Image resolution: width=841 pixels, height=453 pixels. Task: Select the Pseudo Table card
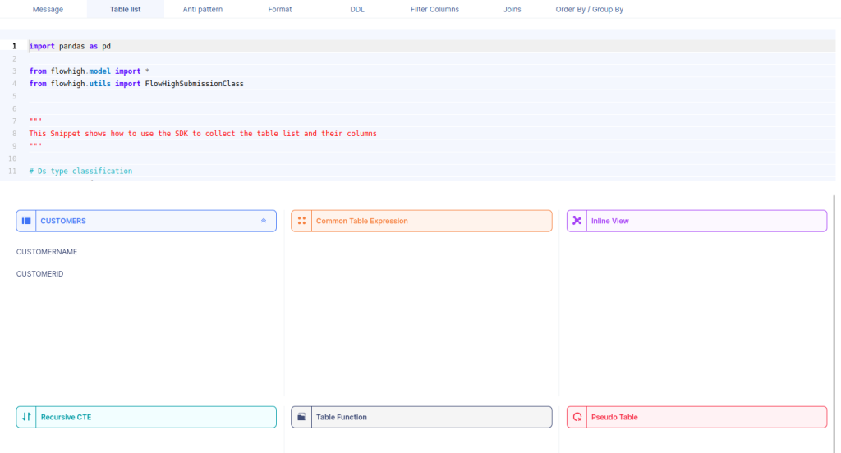(696, 417)
